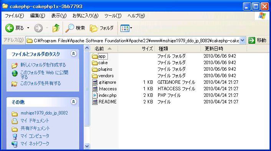Collapse the その他 panel
This screenshot has height=151, width=271.
[73, 101]
